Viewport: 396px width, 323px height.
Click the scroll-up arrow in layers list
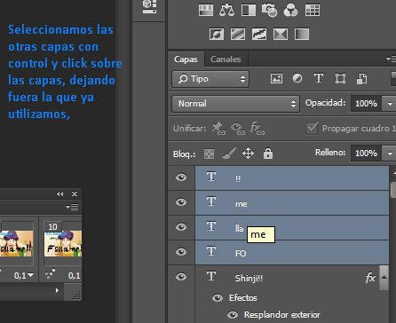tap(393, 172)
